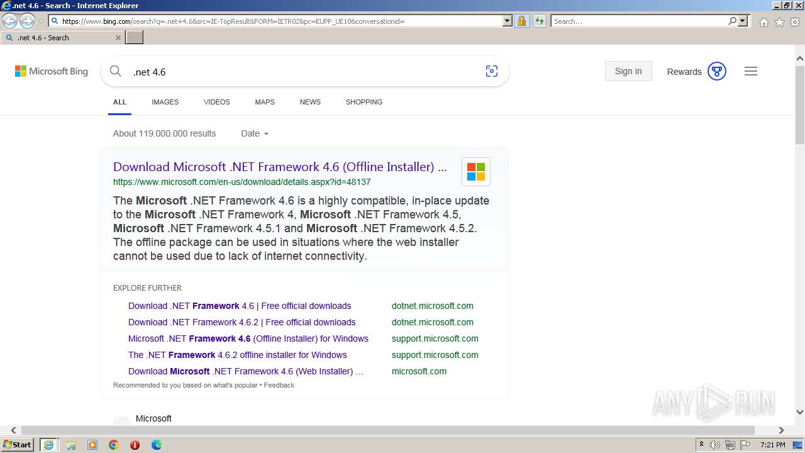This screenshot has height=453, width=805.
Task: Click the search magnifier in IE toolbar
Action: pyautogui.click(x=732, y=21)
